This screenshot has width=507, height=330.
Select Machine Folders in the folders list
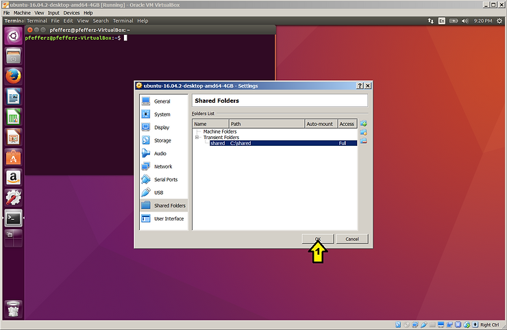coord(220,131)
